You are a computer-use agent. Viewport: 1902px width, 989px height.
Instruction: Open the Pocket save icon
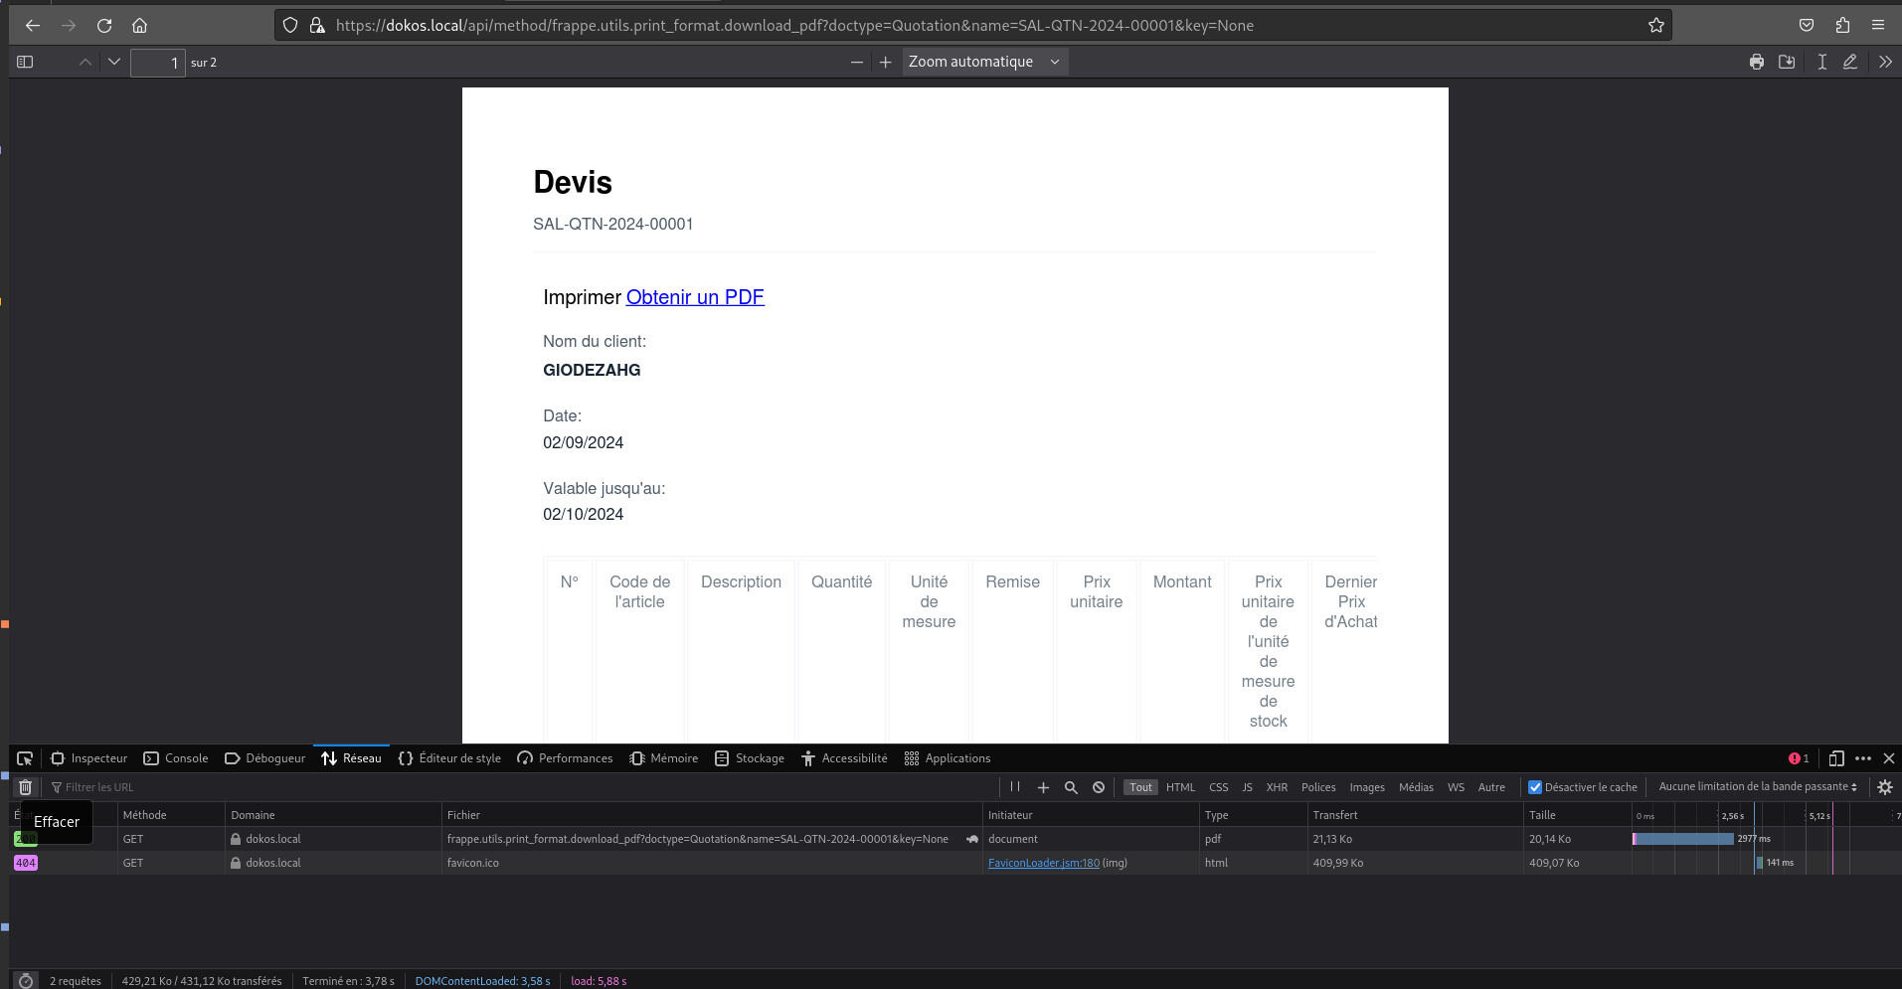click(1807, 26)
